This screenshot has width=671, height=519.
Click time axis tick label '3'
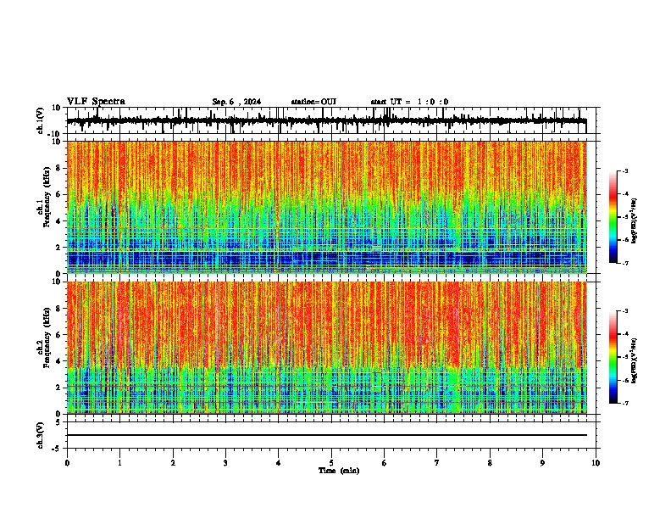225,463
